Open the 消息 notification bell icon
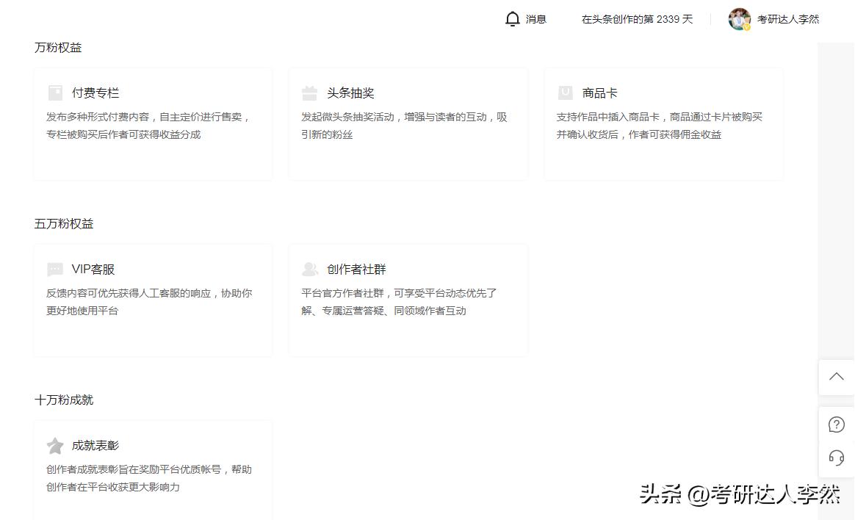This screenshot has width=855, height=520. pos(513,18)
